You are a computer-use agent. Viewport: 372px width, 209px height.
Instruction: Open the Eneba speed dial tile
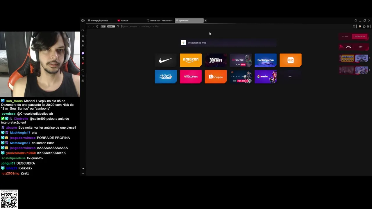pos(266,77)
